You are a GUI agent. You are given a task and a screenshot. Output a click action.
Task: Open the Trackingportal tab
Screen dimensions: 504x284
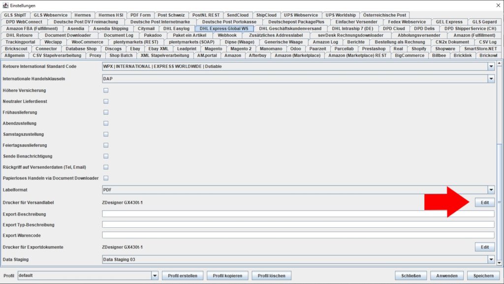pos(20,42)
